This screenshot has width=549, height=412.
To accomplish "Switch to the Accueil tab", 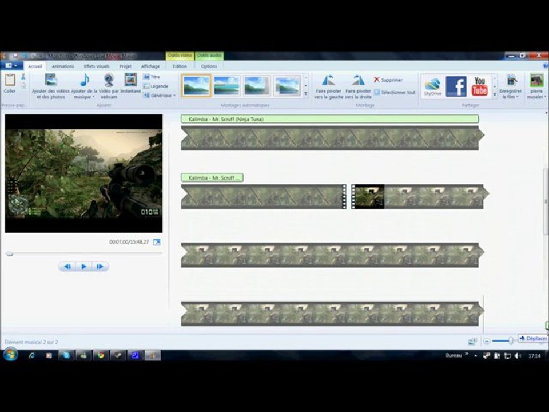I will pos(35,66).
